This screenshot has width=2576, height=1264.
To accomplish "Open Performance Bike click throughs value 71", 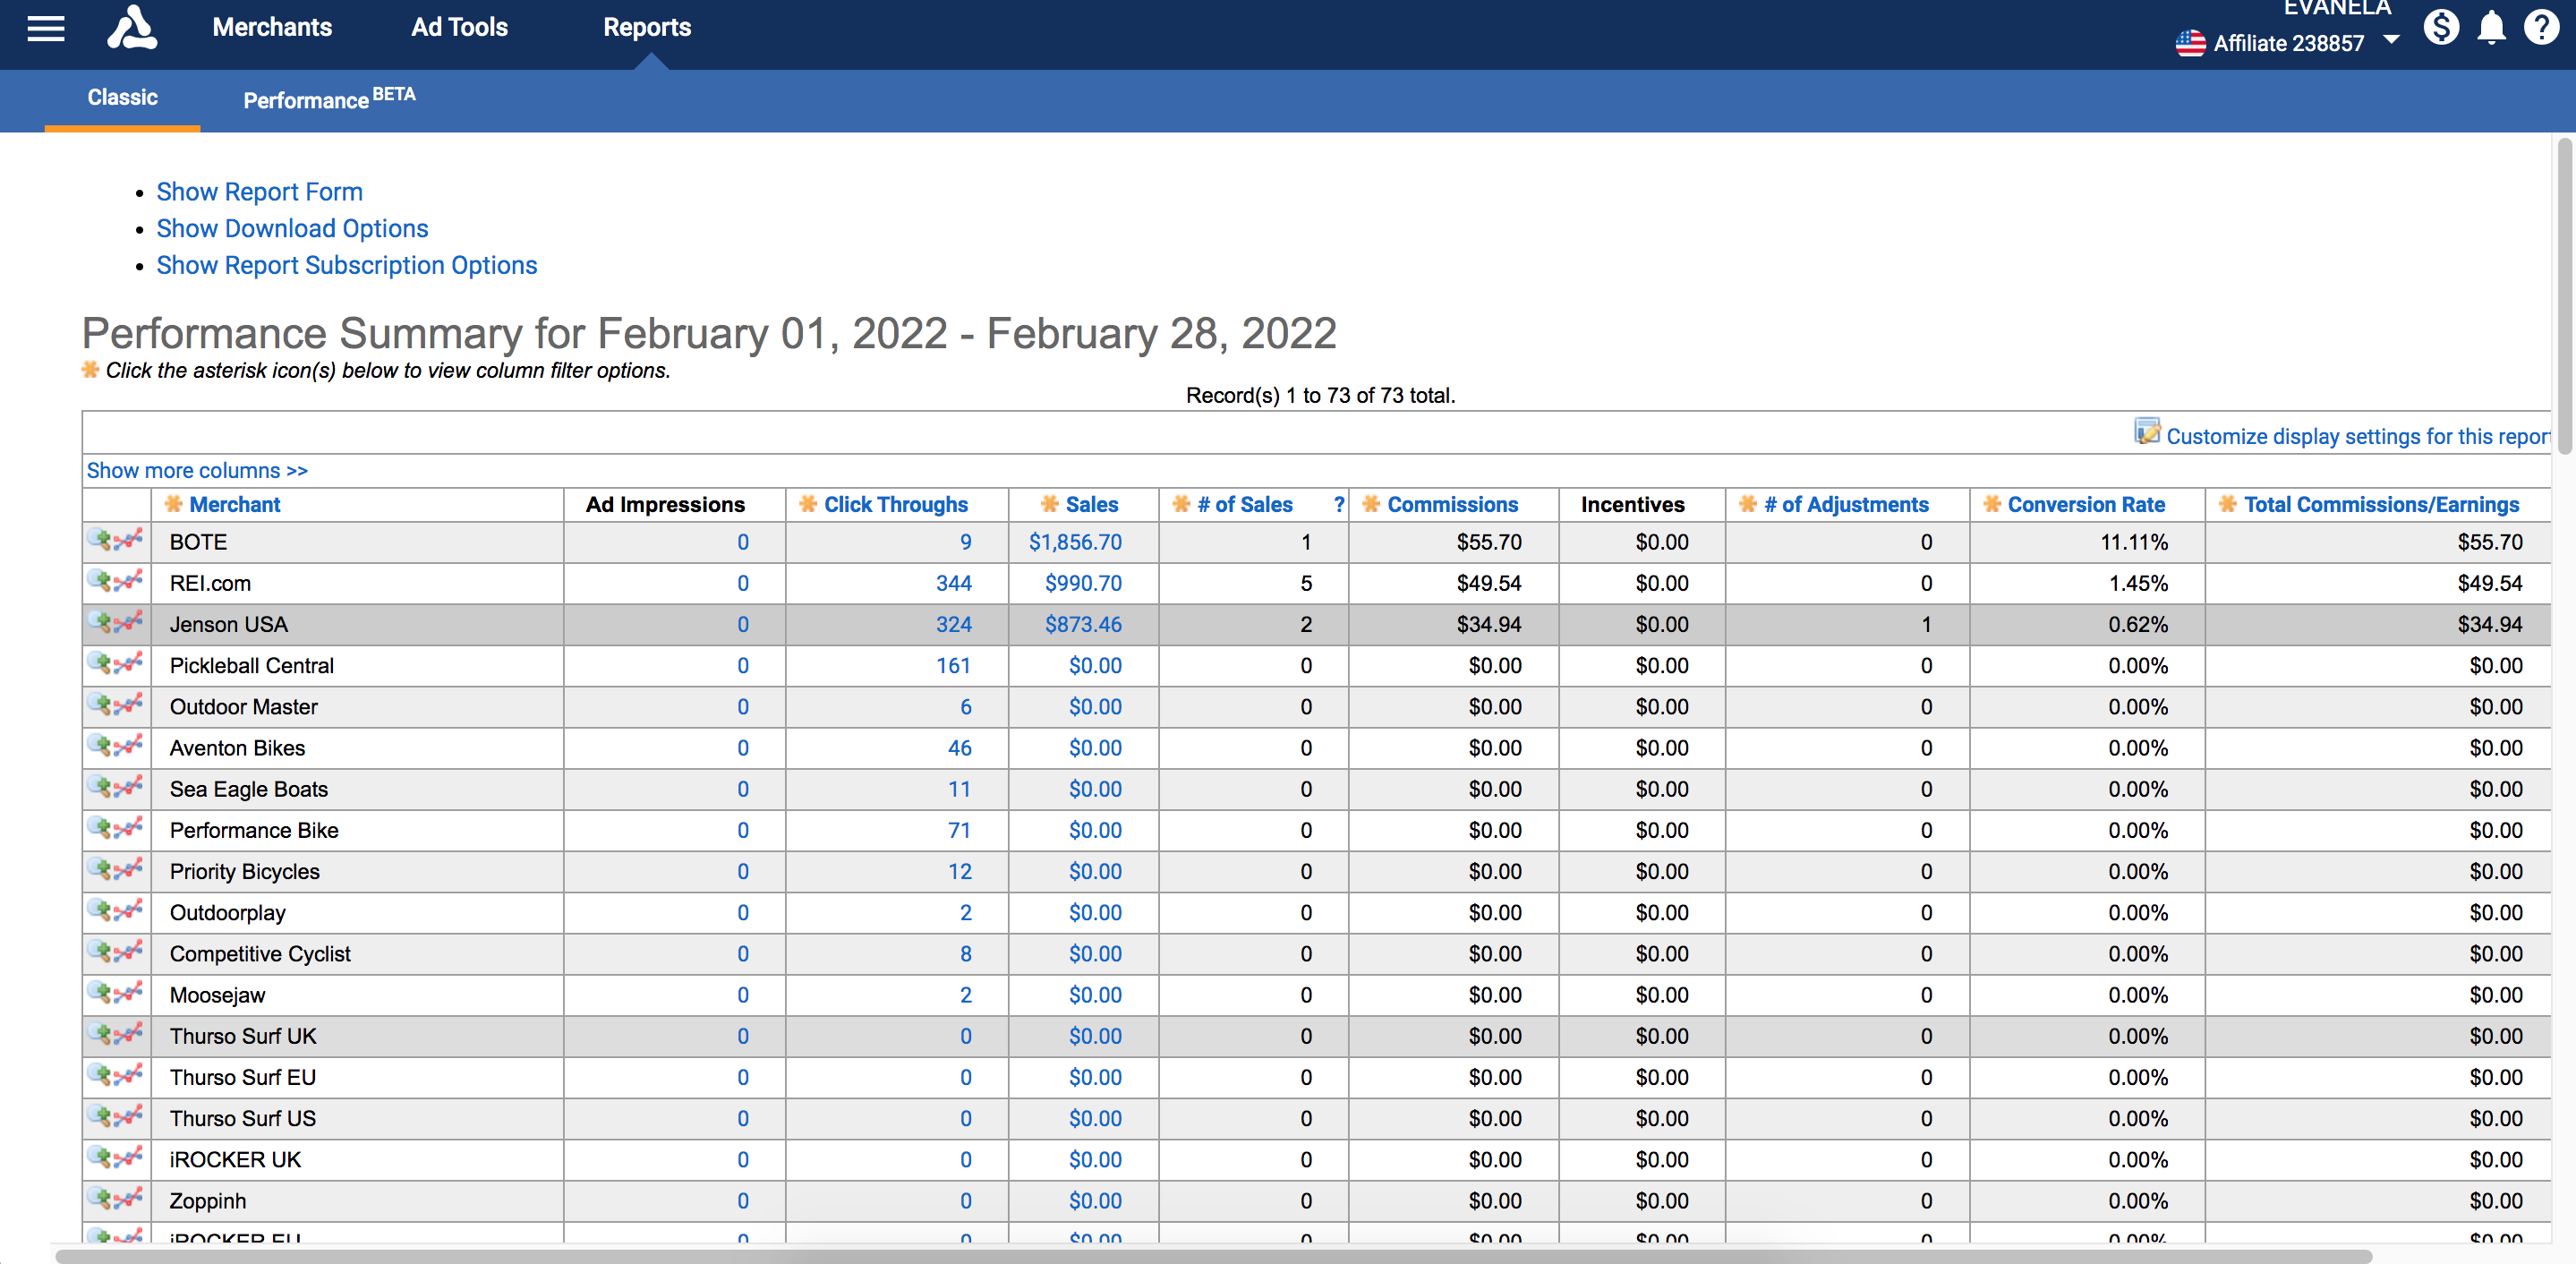I will [959, 830].
